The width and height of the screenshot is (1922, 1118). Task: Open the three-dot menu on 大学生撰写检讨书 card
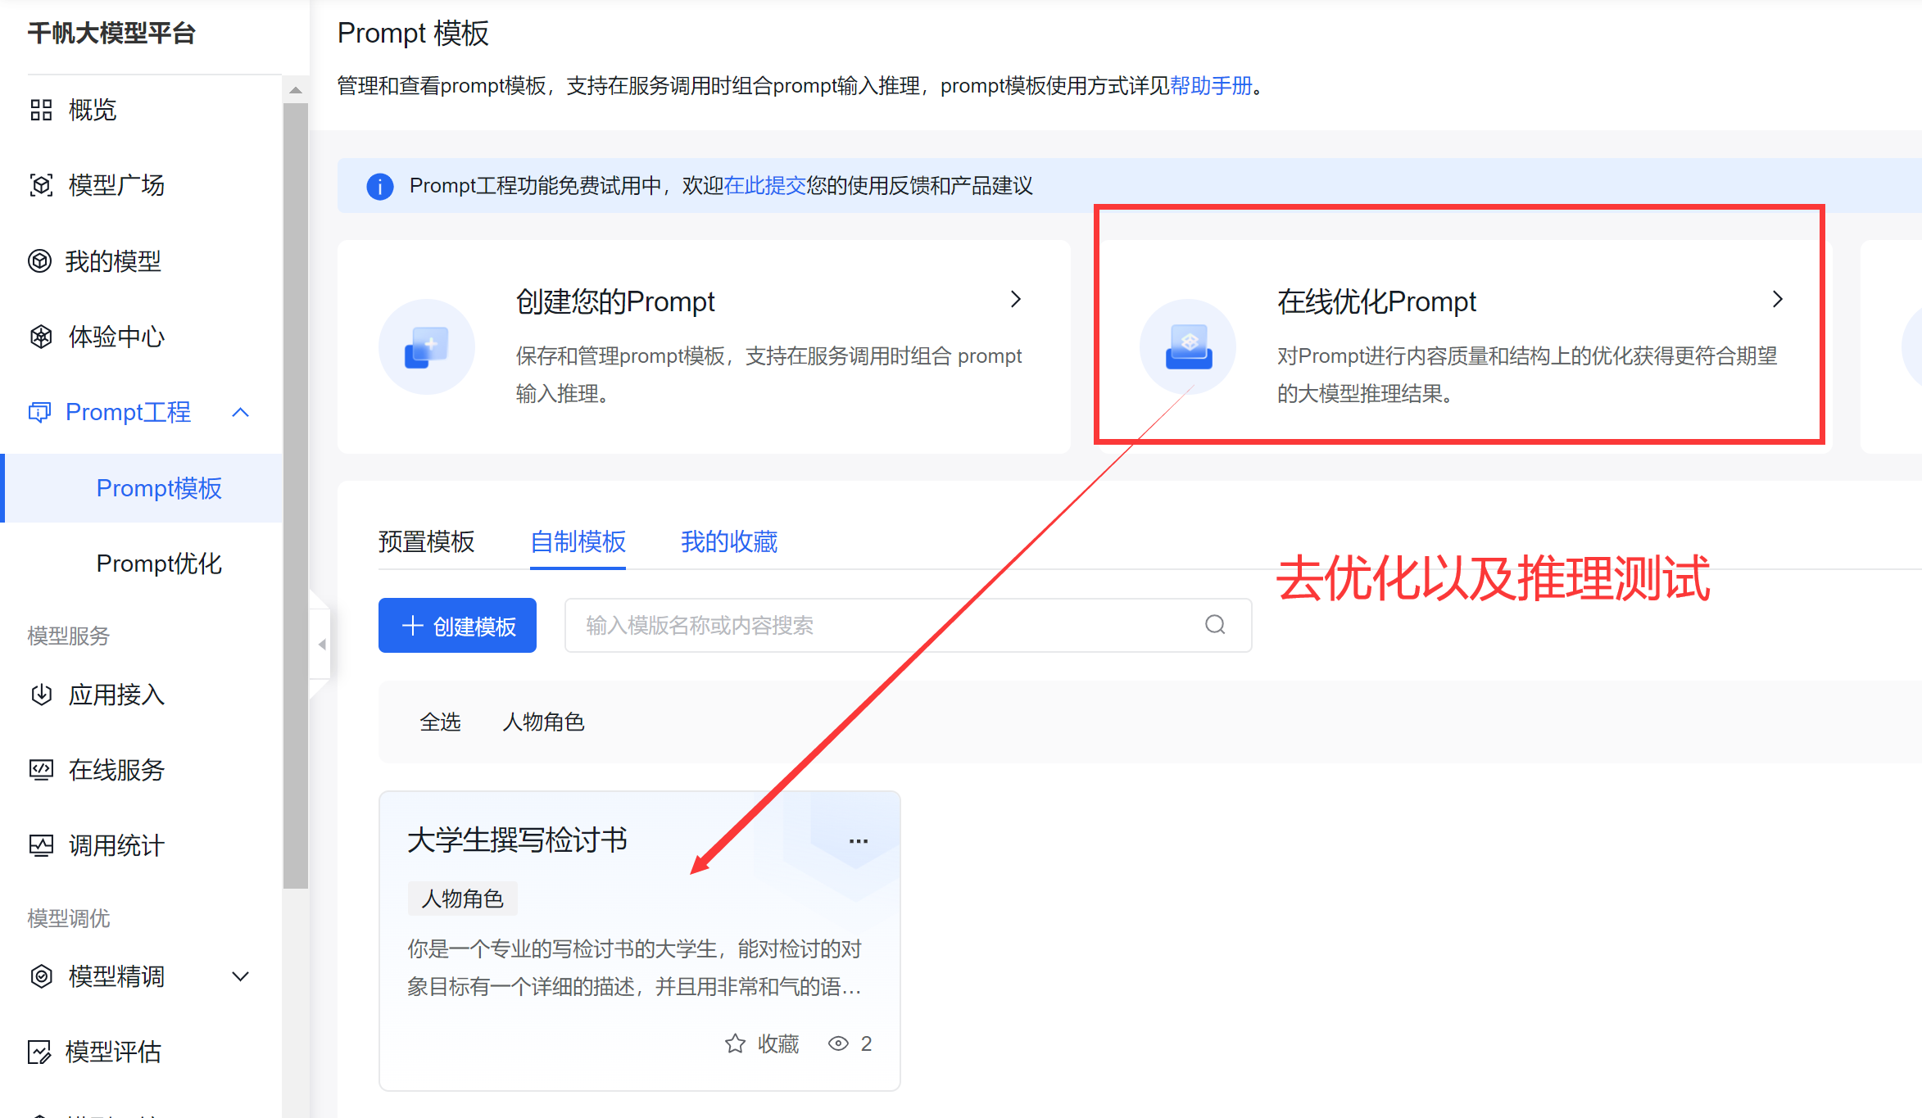click(x=858, y=841)
